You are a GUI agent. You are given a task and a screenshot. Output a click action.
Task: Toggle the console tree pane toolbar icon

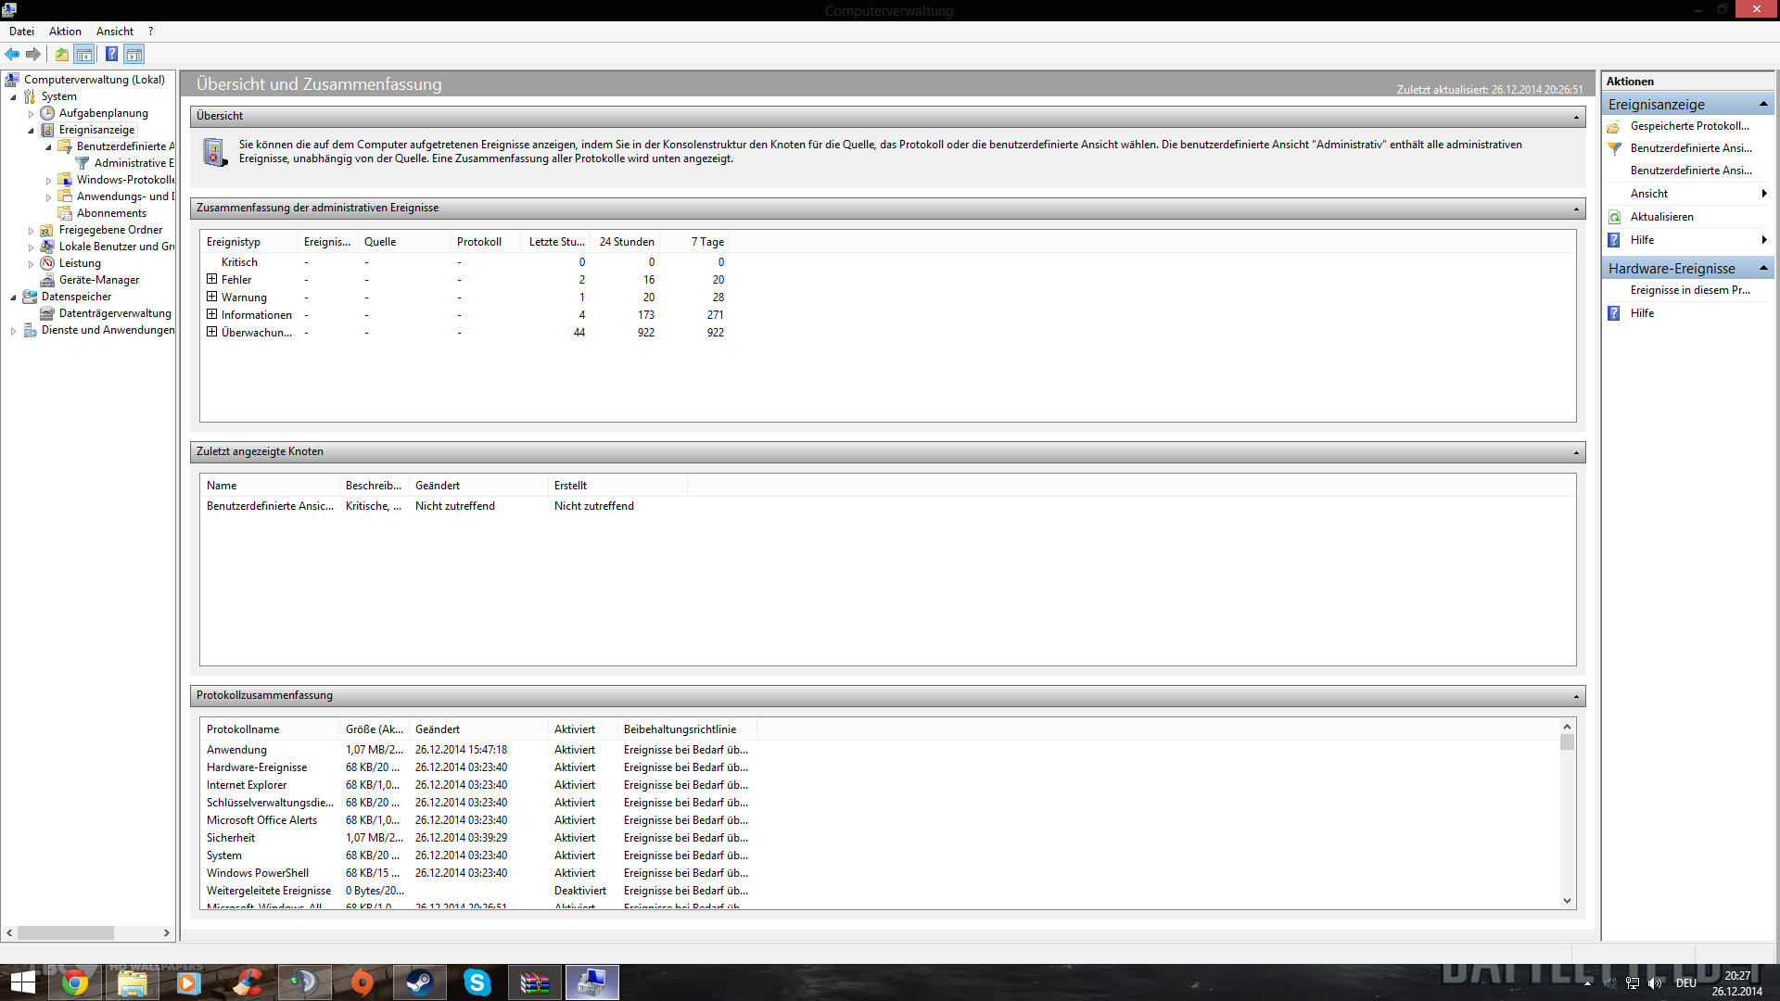(x=84, y=54)
